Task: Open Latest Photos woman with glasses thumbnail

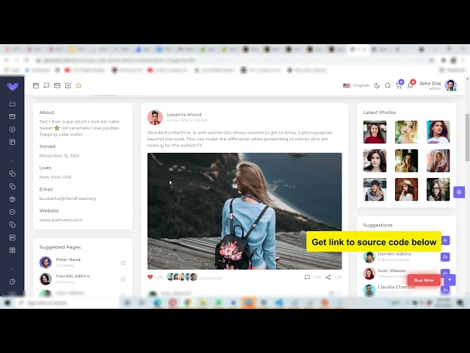Action: tap(438, 190)
